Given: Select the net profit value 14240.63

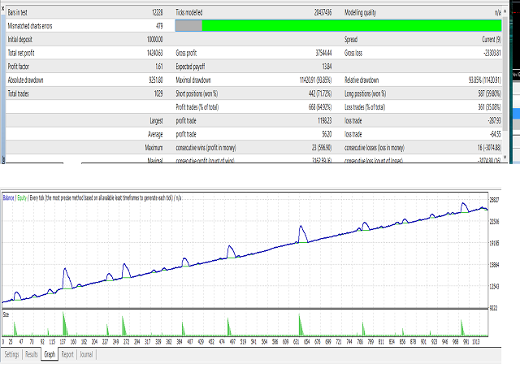Looking at the screenshot, I should pyautogui.click(x=155, y=53).
